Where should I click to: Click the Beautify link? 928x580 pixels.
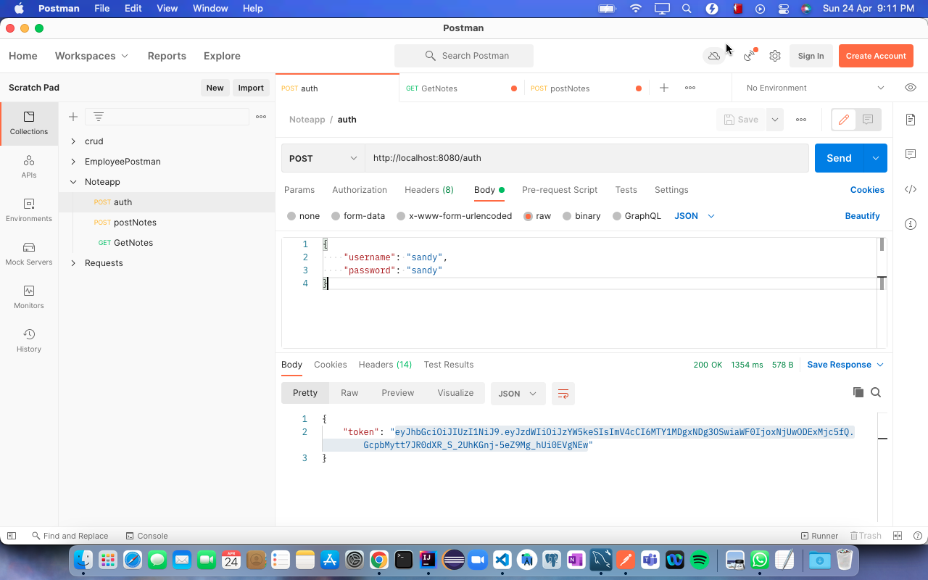pyautogui.click(x=862, y=216)
